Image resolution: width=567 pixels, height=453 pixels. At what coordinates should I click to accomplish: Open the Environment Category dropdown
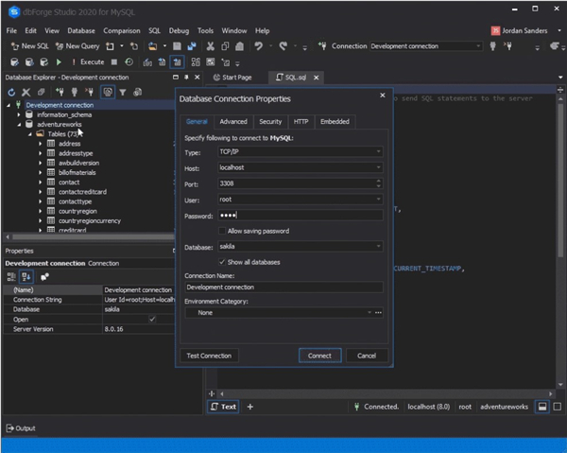point(368,312)
